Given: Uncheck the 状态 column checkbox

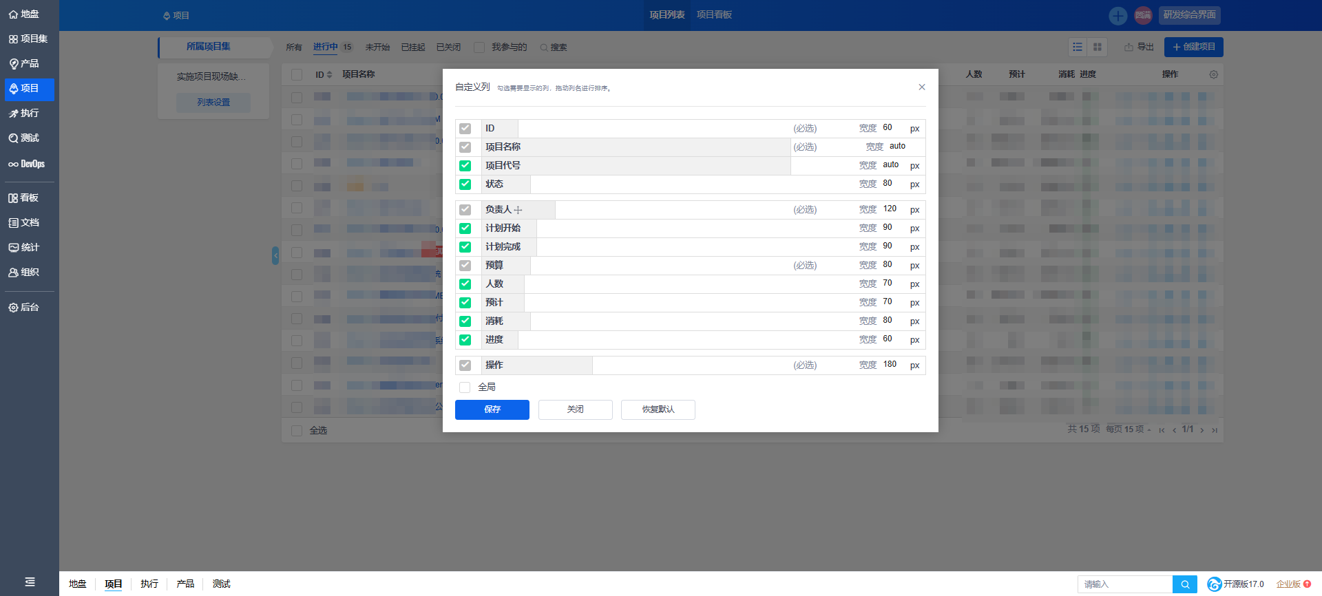Looking at the screenshot, I should click(465, 184).
